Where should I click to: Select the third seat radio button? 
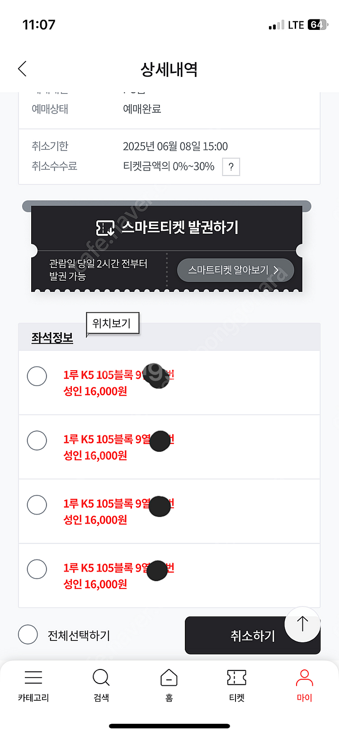37,505
